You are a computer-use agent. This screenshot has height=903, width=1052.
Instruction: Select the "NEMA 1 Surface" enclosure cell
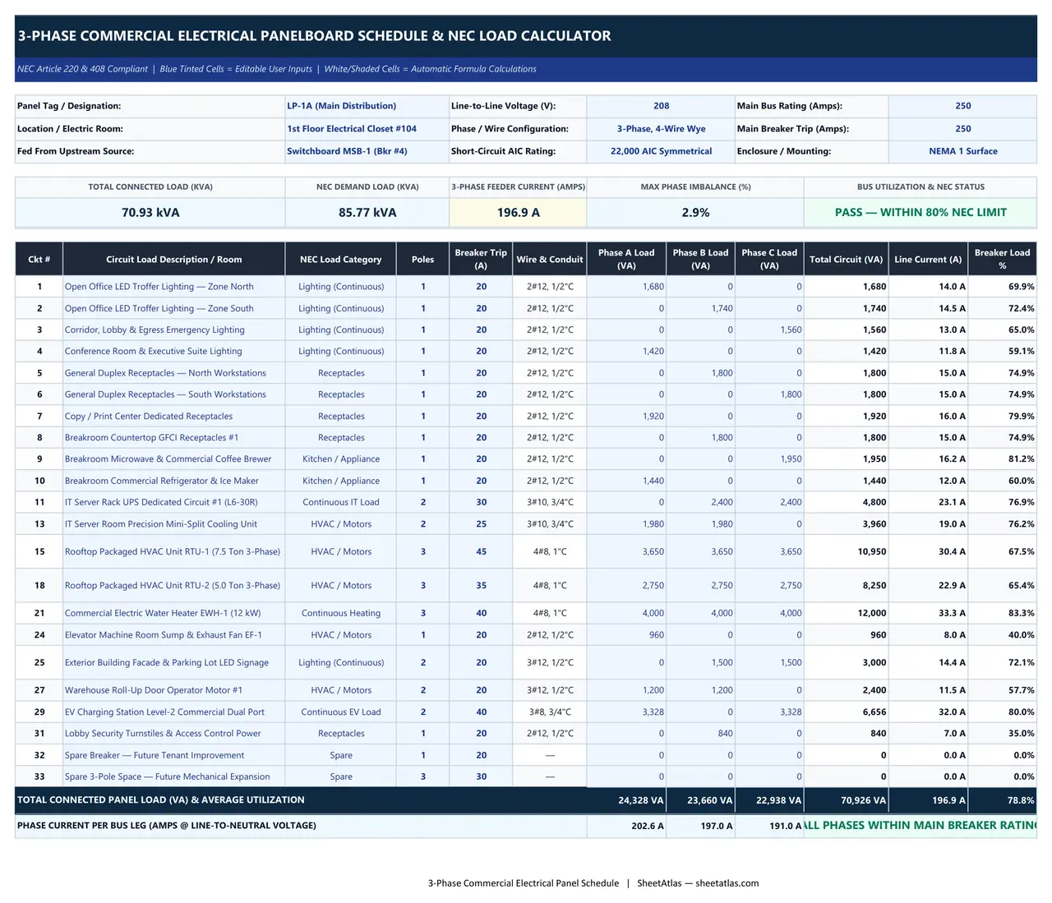pos(962,151)
